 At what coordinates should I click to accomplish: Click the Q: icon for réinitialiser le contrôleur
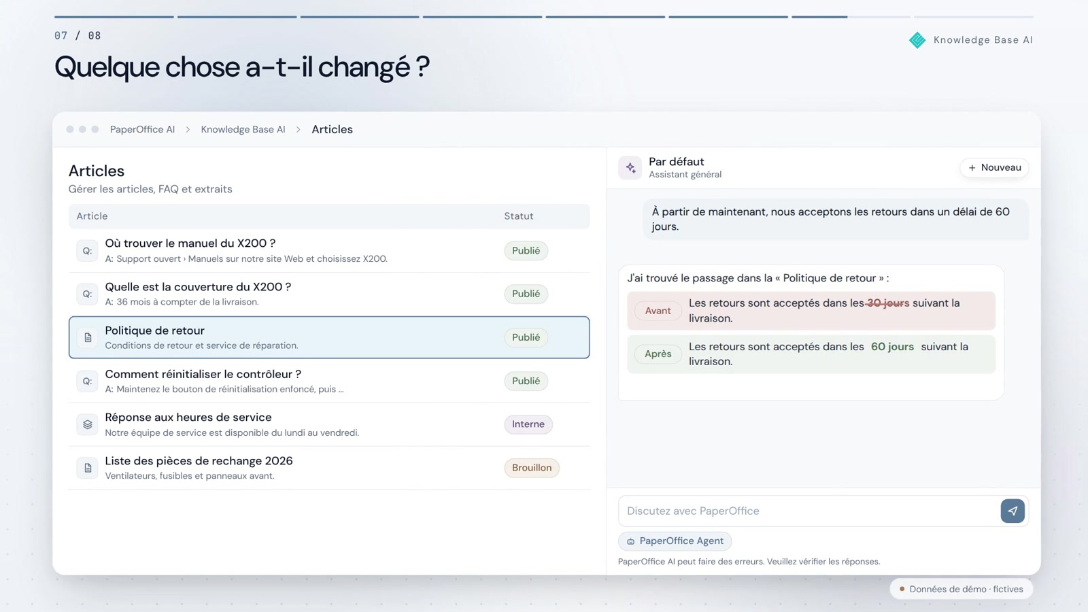(x=87, y=381)
